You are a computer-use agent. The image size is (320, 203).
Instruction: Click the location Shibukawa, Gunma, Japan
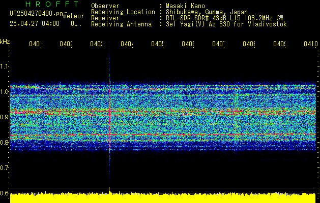click(x=207, y=12)
